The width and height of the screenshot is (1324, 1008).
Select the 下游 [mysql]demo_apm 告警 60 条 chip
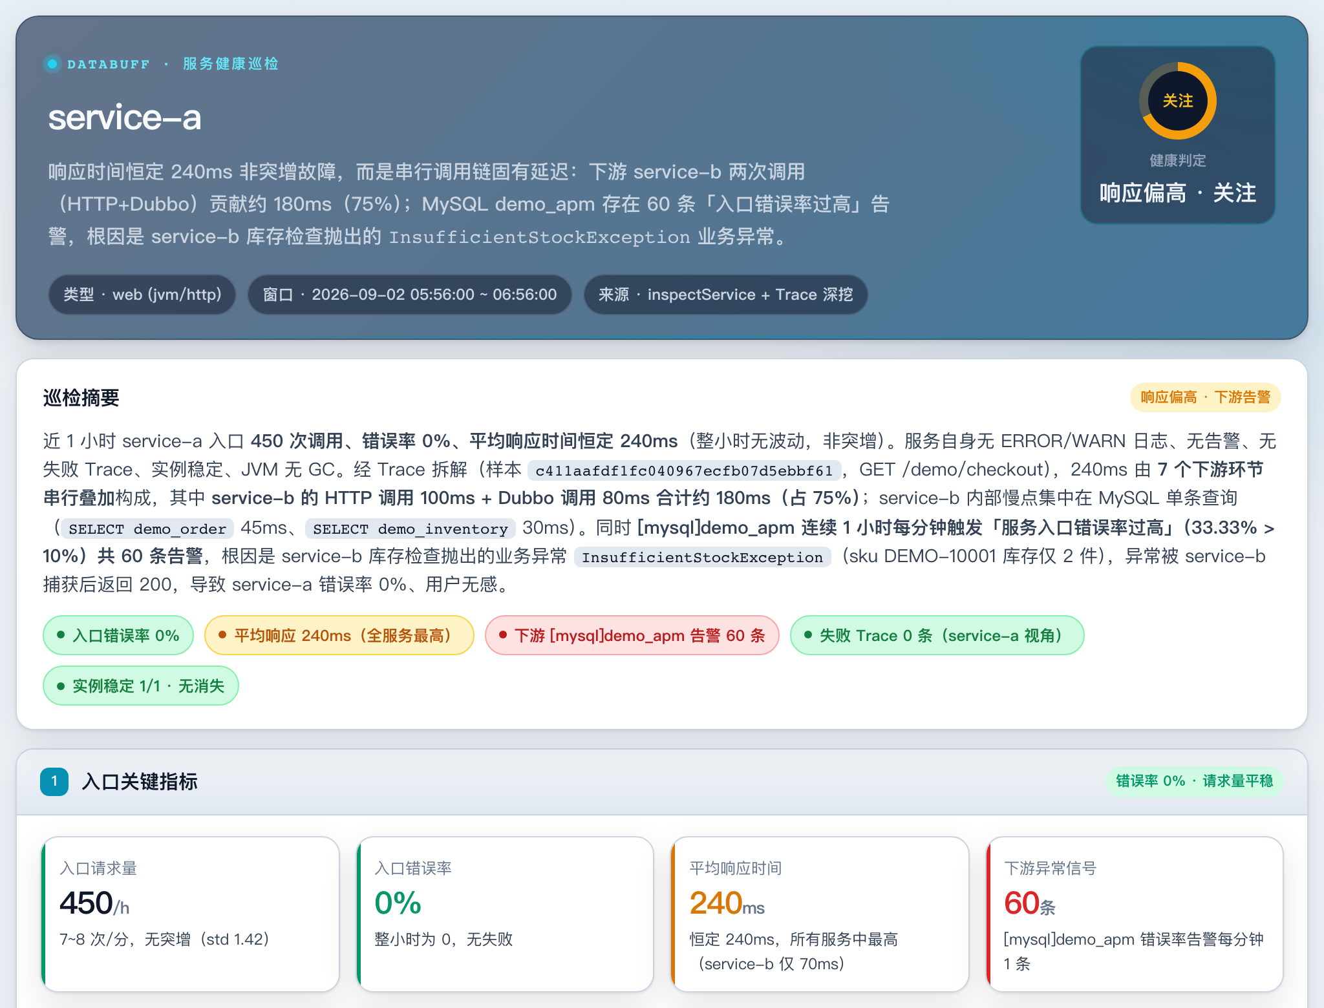pos(632,635)
